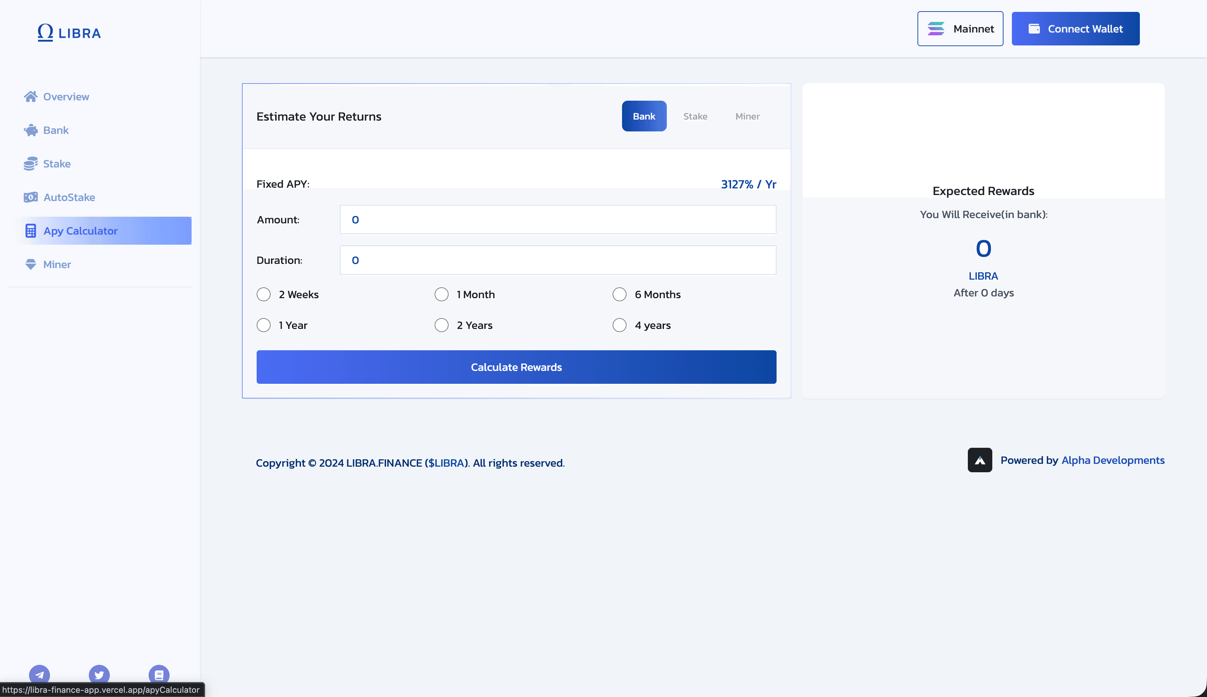The height and width of the screenshot is (697, 1207).
Task: Click the $LIBRA link in copyright
Action: tap(446, 463)
